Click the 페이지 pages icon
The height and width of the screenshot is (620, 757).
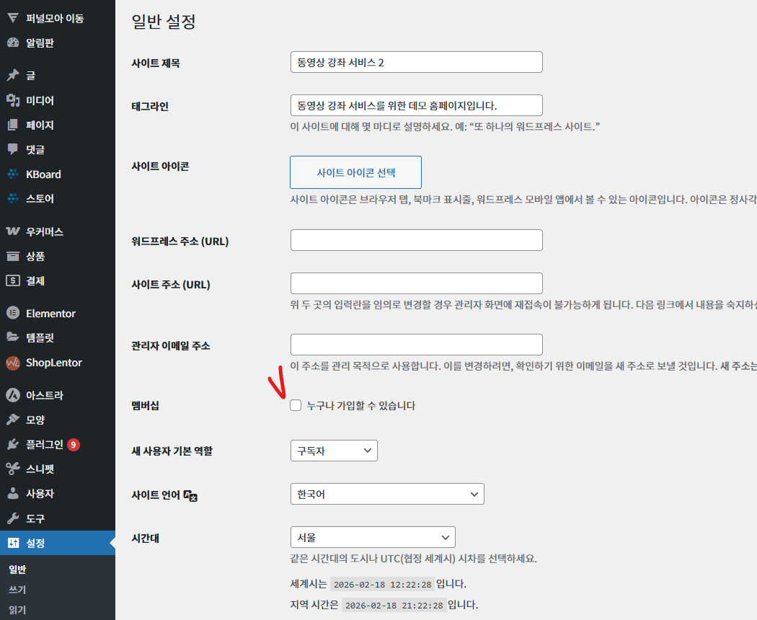click(13, 125)
